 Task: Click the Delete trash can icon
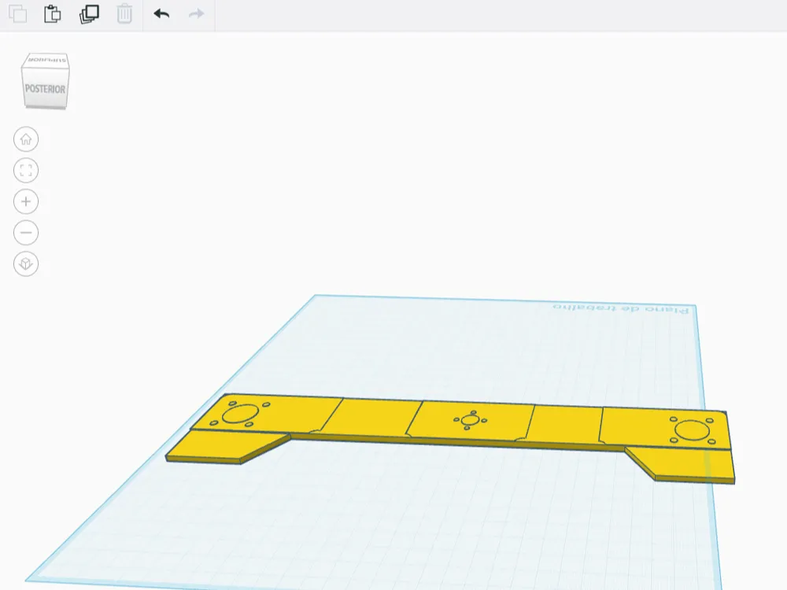point(124,14)
